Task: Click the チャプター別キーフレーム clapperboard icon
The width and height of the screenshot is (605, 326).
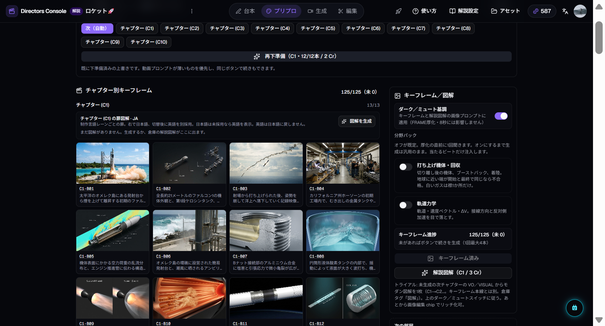Action: tap(79, 90)
